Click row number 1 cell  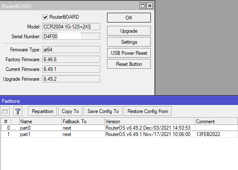[x=6, y=134]
